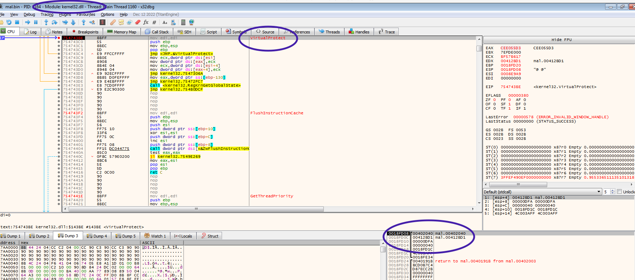Viewport: 635px width, 280px height.
Task: Open the Default (stdcall) calling convention dropdown
Action: (543, 192)
